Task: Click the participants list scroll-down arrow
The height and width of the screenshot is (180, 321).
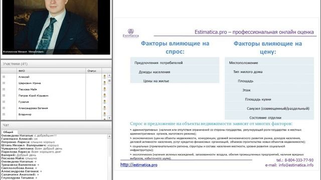Action: click(x=109, y=118)
